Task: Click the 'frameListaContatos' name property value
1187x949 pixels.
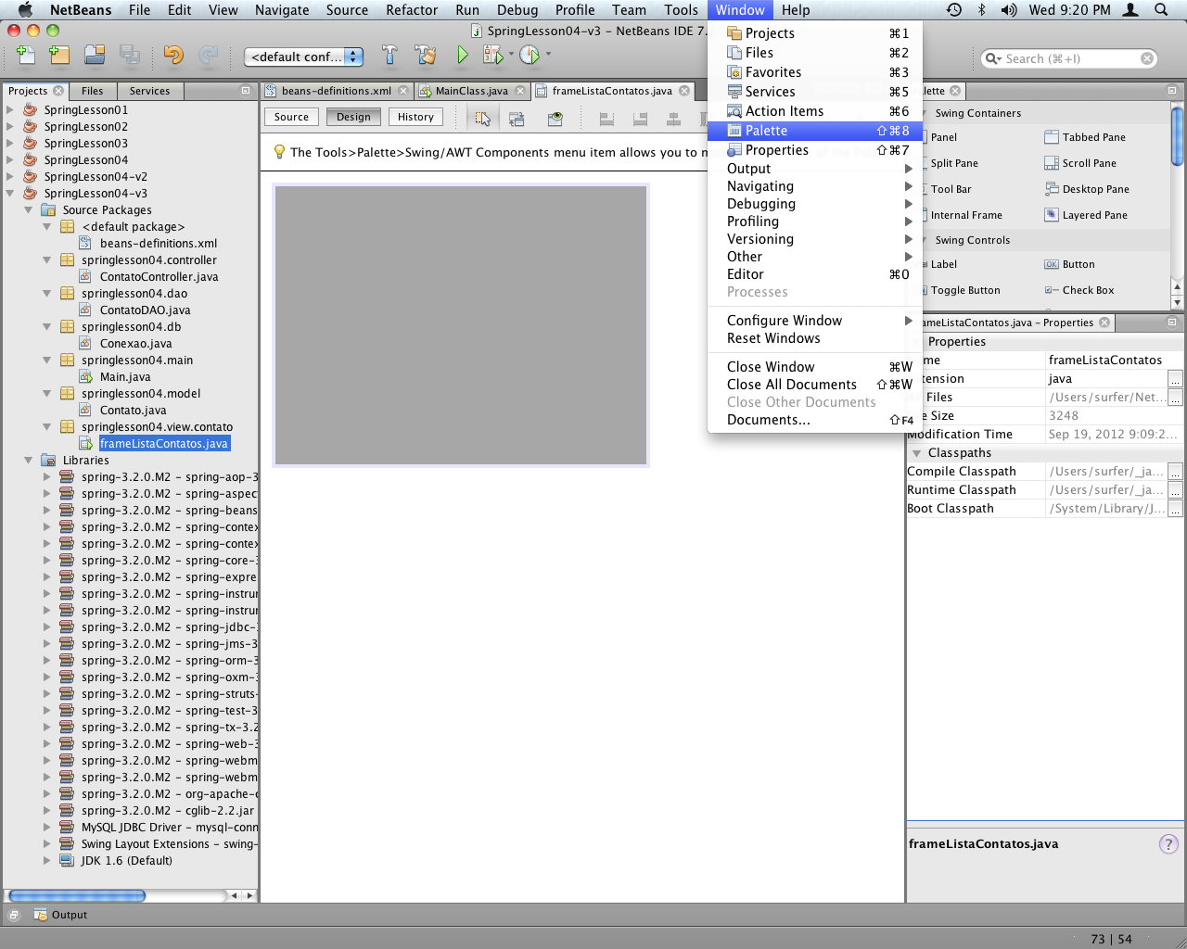Action: 1105,361
